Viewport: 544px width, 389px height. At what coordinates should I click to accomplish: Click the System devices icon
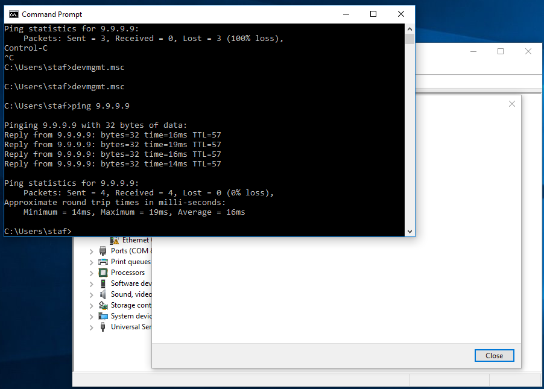[103, 316]
